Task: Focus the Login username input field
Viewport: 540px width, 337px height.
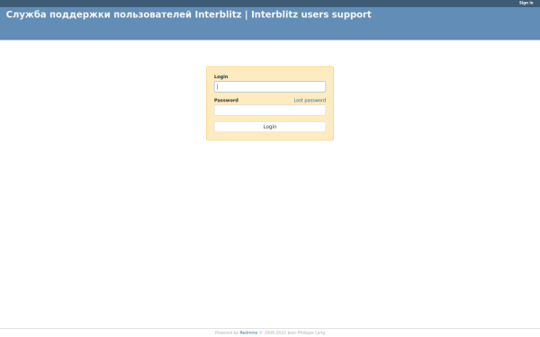Action: pos(270,86)
